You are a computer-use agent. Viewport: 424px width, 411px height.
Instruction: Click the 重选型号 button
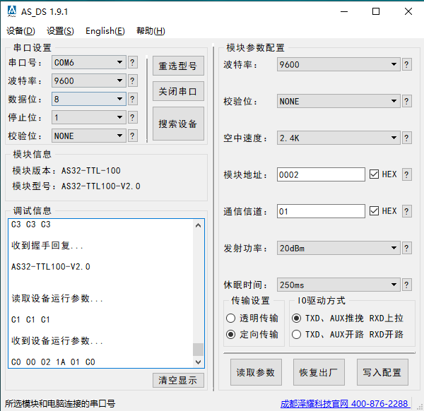click(x=178, y=66)
